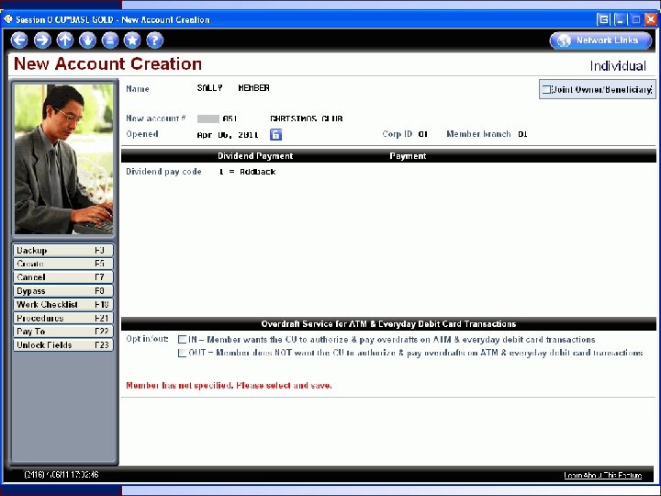Click the first title bar window icon

603,19
